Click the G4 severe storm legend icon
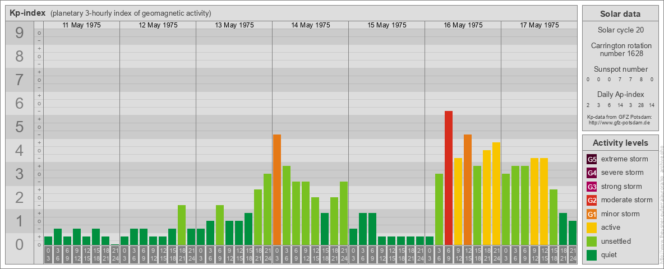664x269 pixels. coord(592,173)
